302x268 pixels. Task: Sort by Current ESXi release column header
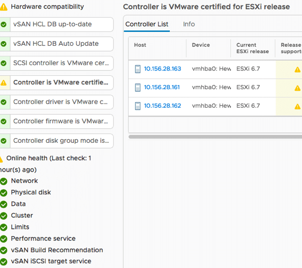[252, 48]
